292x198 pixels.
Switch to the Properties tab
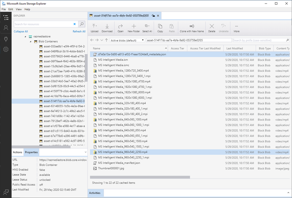[31, 152]
